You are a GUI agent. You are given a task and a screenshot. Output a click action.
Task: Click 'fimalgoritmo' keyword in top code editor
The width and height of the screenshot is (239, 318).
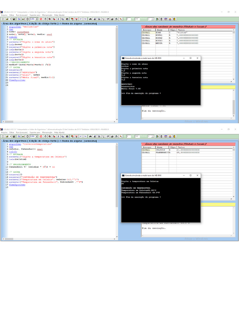pos(17,80)
